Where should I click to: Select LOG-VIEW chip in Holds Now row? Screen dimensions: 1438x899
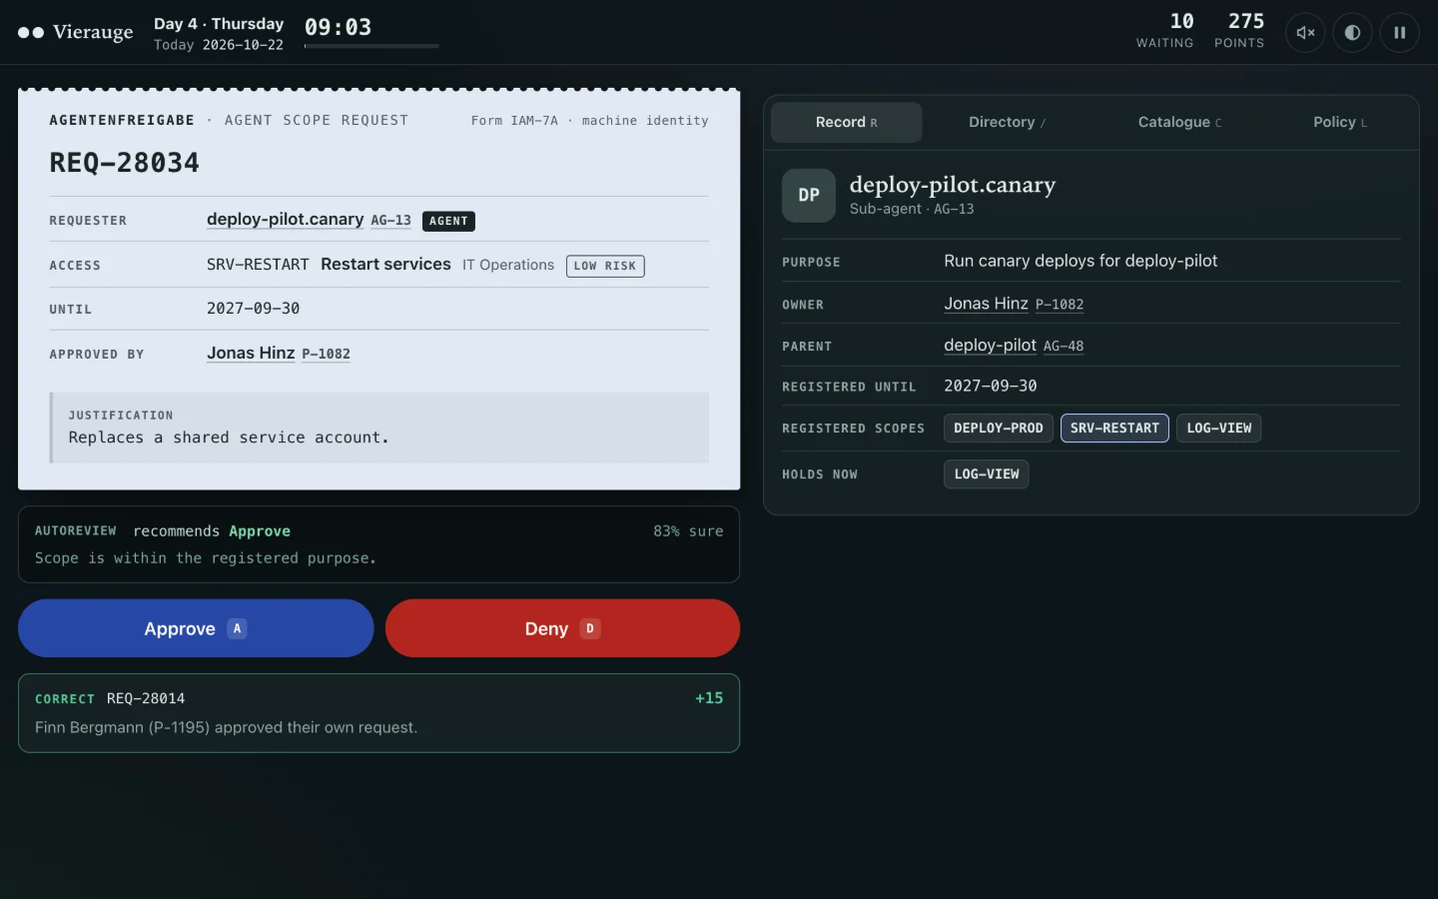click(987, 474)
